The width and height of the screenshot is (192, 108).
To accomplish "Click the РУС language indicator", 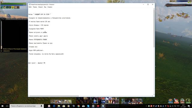I will point(178,106).
